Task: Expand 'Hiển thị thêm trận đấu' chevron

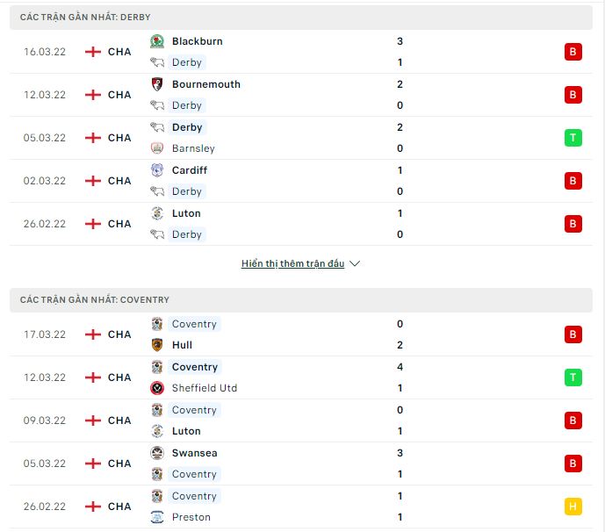Action: tap(355, 263)
